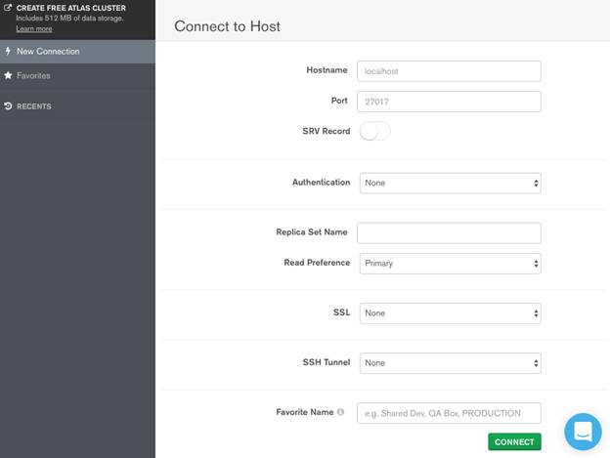
Task: Open the SSL dropdown
Action: click(x=450, y=312)
